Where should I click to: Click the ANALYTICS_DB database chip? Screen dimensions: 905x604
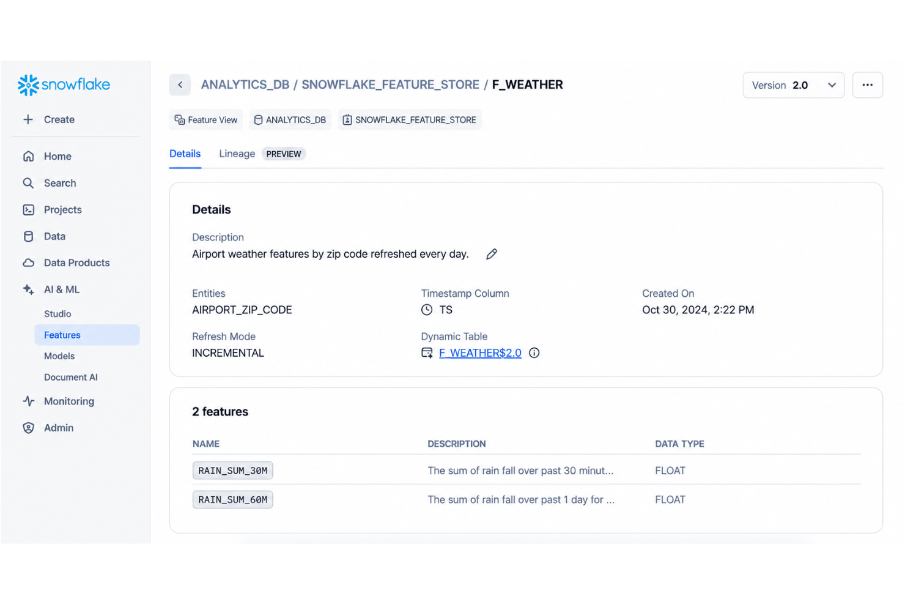pyautogui.click(x=290, y=120)
